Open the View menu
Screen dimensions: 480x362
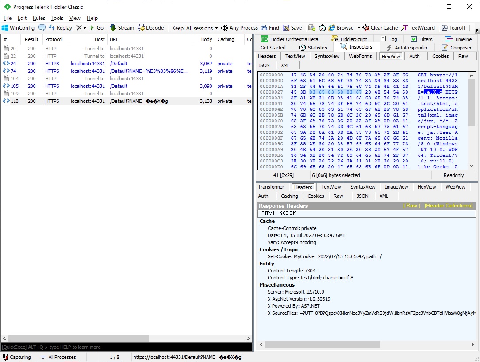pyautogui.click(x=75, y=18)
